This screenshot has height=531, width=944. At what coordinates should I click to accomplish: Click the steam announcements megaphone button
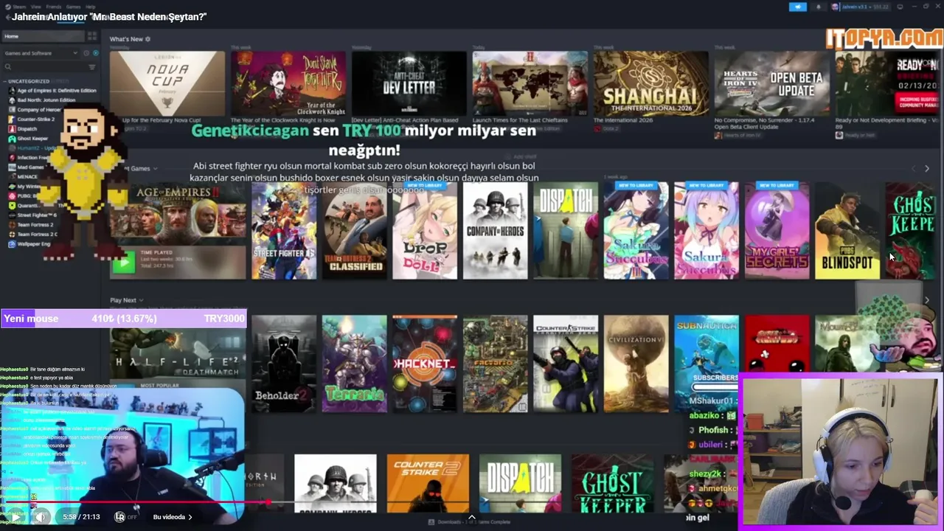point(798,7)
